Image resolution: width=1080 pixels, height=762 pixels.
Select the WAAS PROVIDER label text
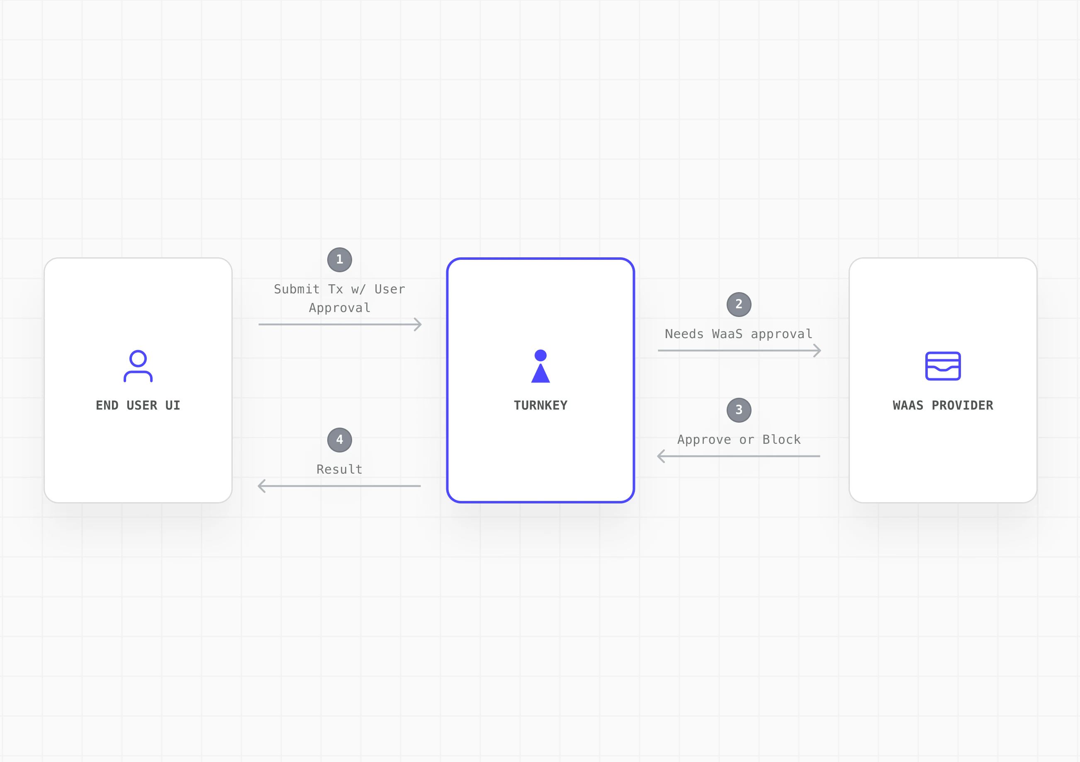[943, 405]
